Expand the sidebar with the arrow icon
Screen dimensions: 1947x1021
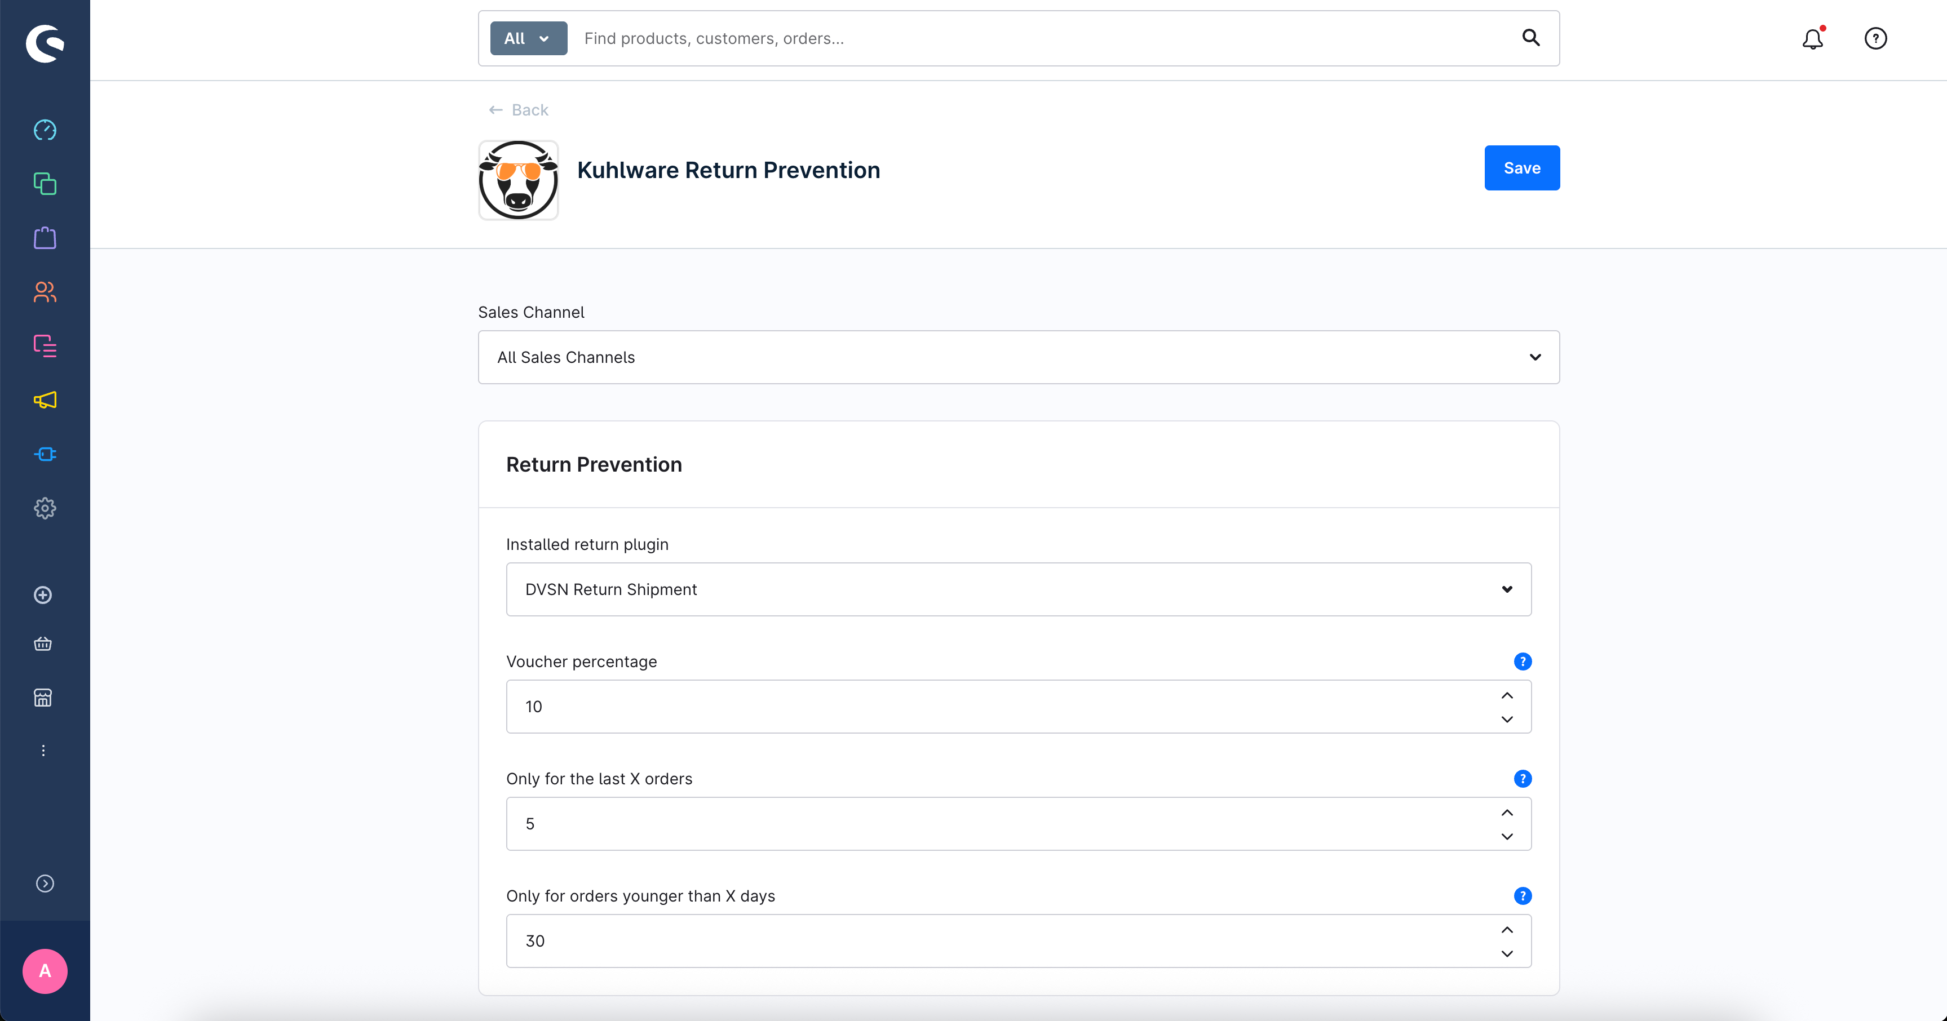(45, 884)
